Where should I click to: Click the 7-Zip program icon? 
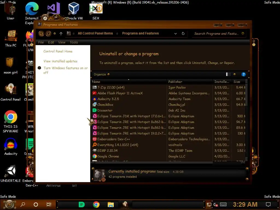(x=94, y=87)
